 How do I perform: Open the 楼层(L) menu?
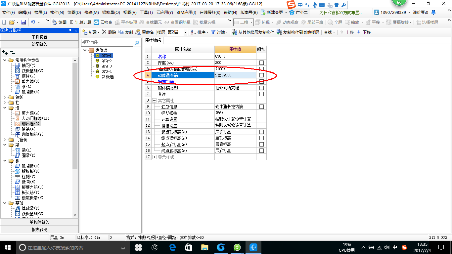pyautogui.click(x=41, y=13)
